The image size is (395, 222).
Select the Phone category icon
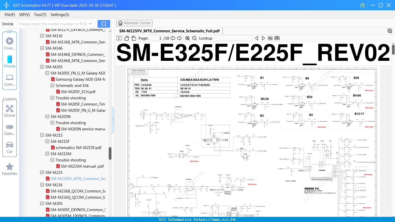click(x=10, y=59)
